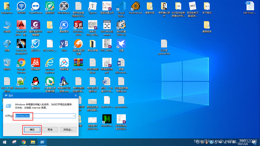Cancel the Run dialog with 取消

(x=50, y=130)
